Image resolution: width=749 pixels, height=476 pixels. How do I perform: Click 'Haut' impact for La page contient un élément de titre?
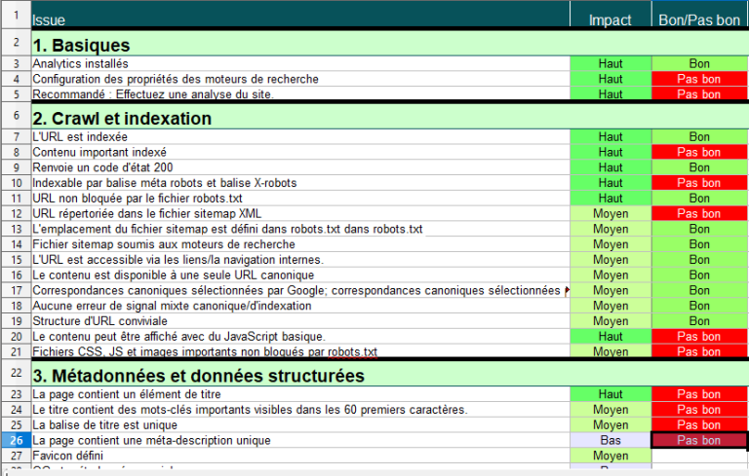tap(611, 394)
